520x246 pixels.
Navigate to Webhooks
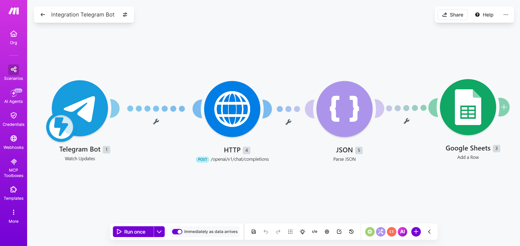click(14, 142)
